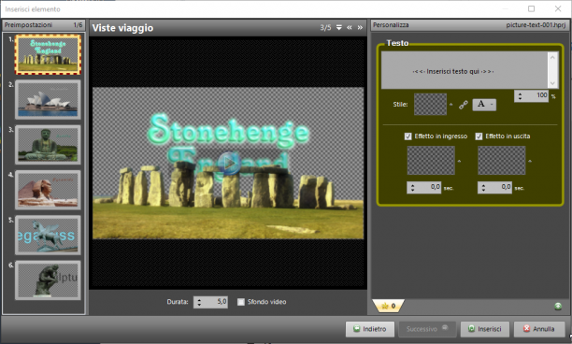Select preset 4 Sphinx thumbnail
The height and width of the screenshot is (344, 572).
[48, 190]
